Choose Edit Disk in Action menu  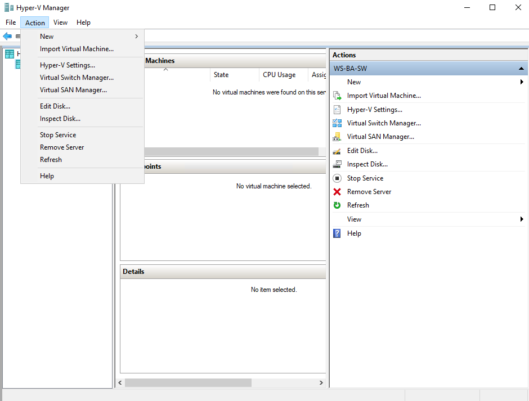pyautogui.click(x=82, y=106)
